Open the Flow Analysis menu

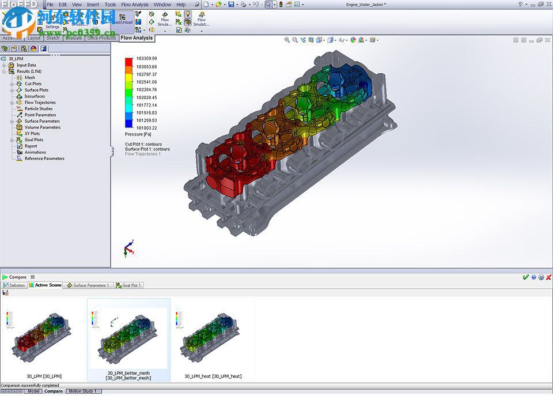click(134, 4)
